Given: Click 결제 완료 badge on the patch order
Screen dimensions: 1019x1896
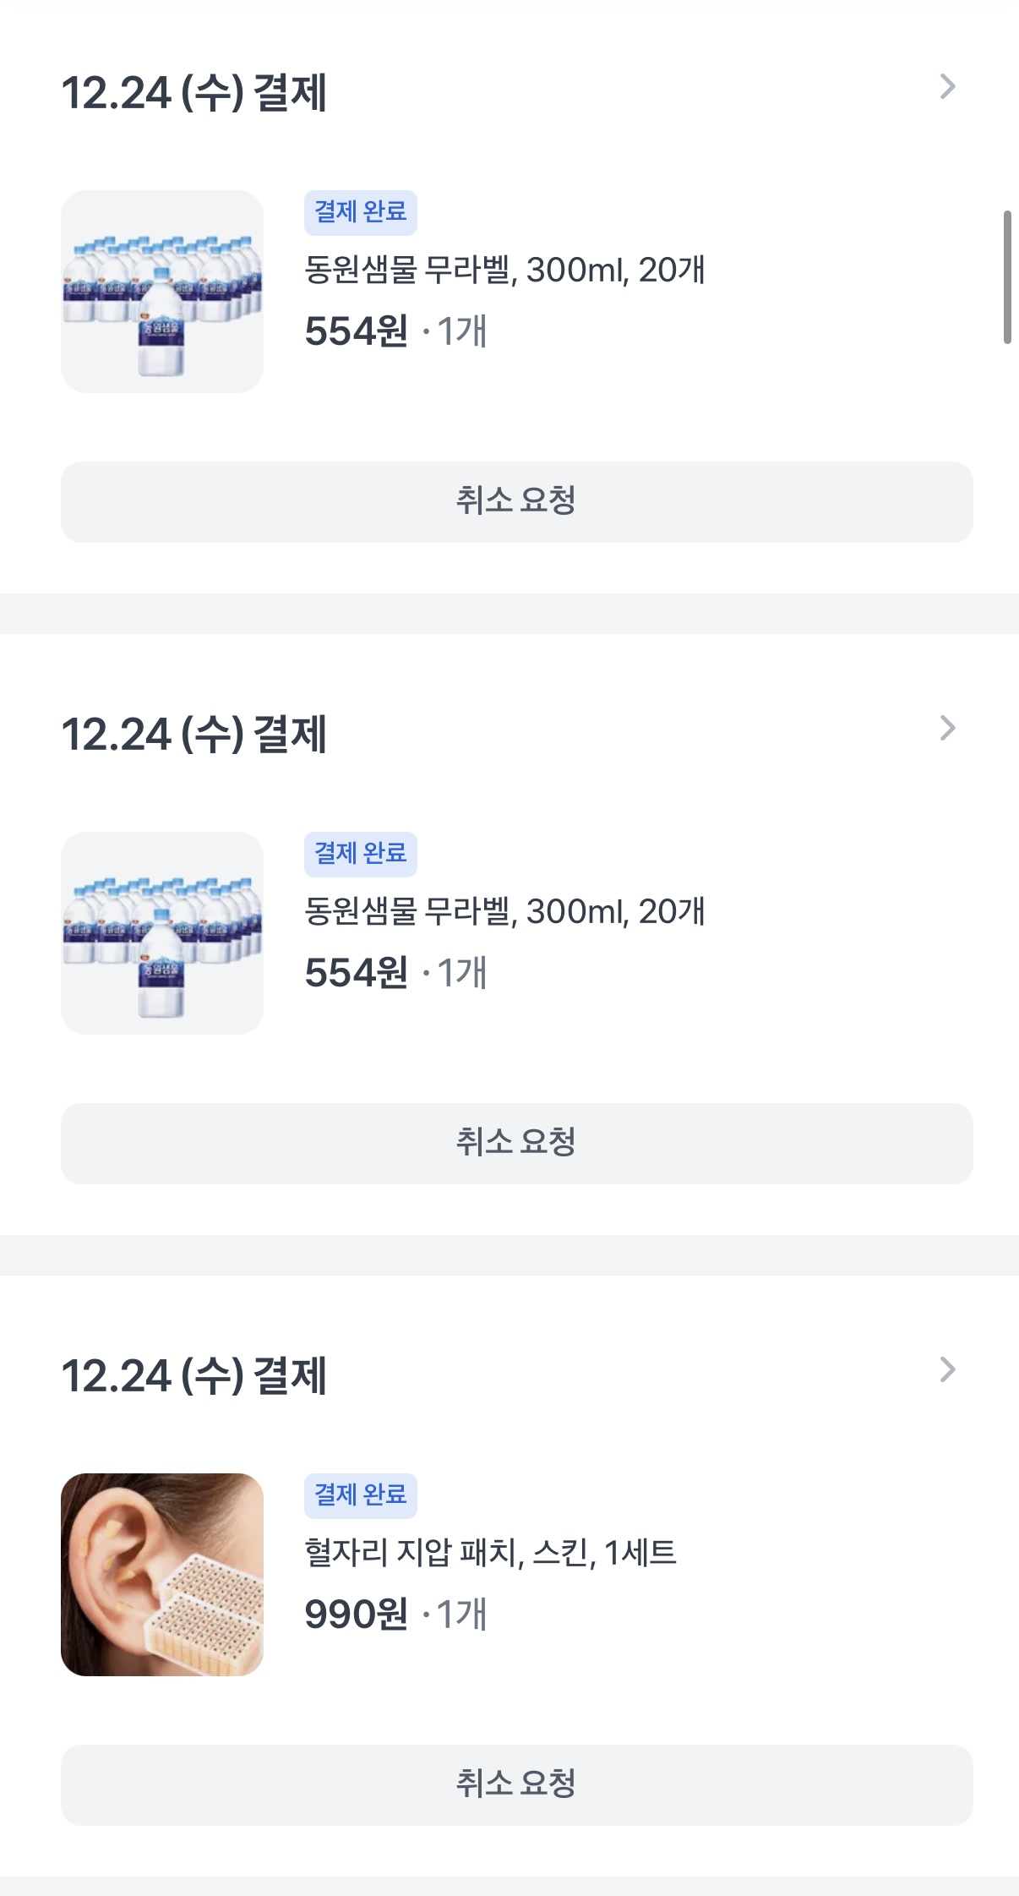Looking at the screenshot, I should tap(361, 1495).
